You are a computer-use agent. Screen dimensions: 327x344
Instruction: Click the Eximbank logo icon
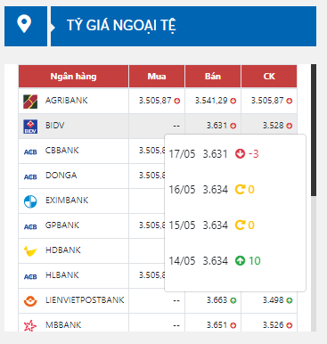coord(30,201)
